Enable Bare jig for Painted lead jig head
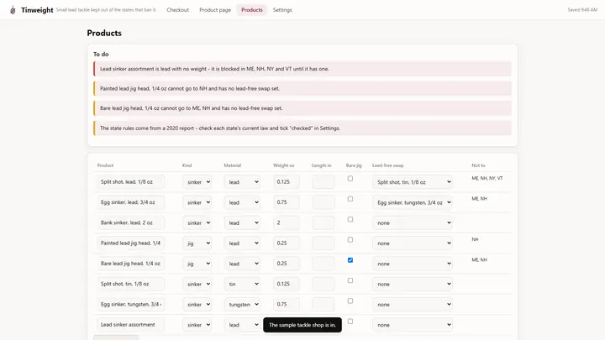 [350, 240]
